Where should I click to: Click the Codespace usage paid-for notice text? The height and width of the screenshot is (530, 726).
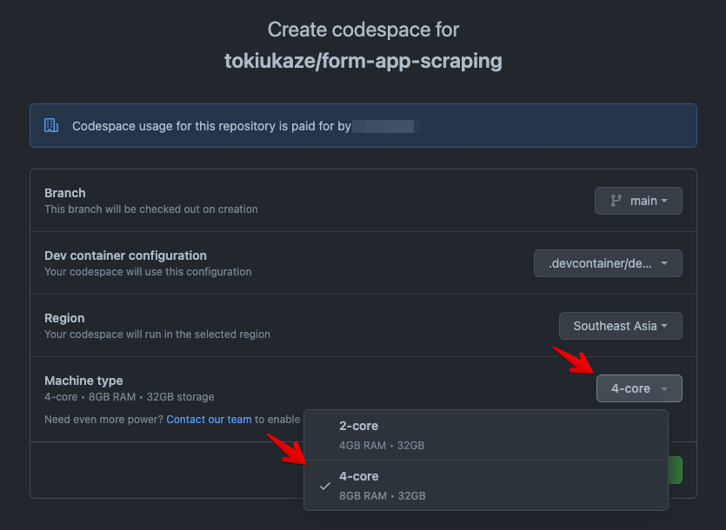[211, 126]
